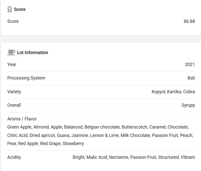Click the Processing System label
The height and width of the screenshot is (171, 201).
(26, 78)
